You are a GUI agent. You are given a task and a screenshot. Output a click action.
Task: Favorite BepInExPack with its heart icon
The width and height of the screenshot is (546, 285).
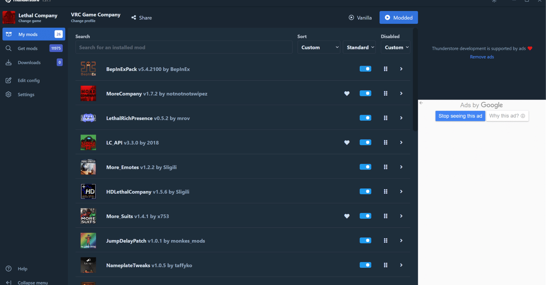[347, 69]
